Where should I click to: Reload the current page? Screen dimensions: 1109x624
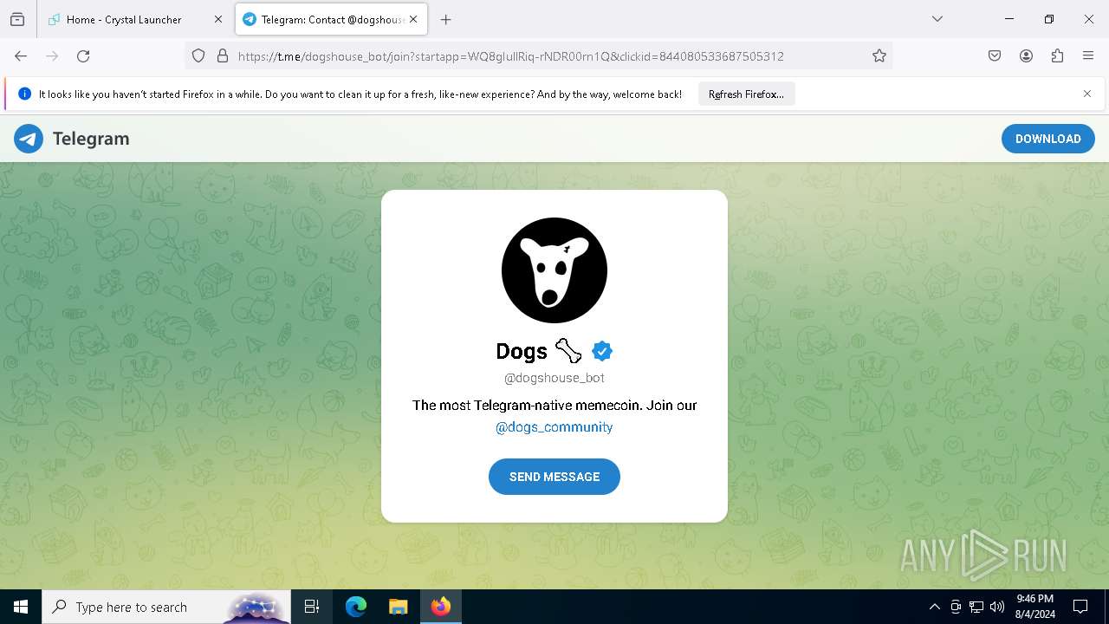click(83, 56)
